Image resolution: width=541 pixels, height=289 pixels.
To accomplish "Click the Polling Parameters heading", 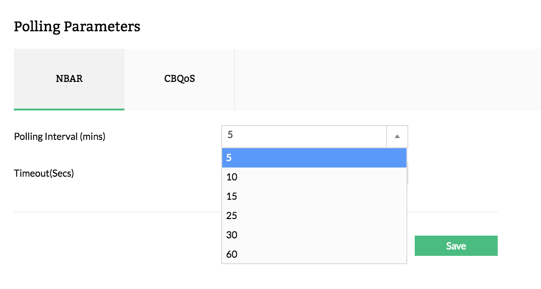I will click(77, 27).
